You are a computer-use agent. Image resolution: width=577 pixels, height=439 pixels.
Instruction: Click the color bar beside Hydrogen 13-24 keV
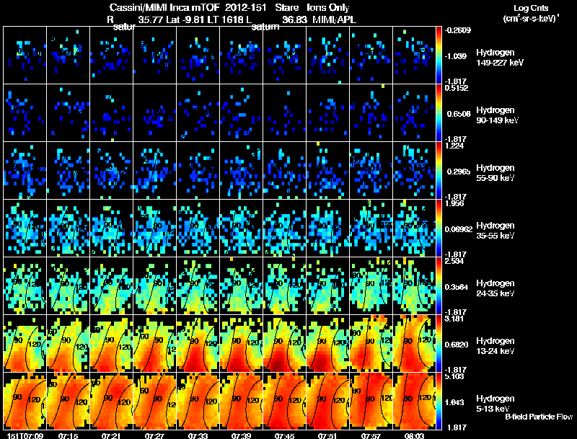point(439,343)
